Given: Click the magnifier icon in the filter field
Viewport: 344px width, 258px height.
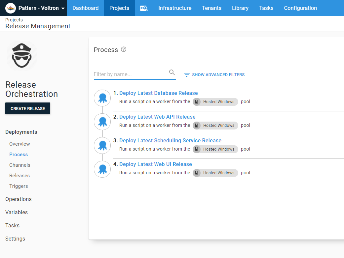Looking at the screenshot, I should click(x=172, y=72).
